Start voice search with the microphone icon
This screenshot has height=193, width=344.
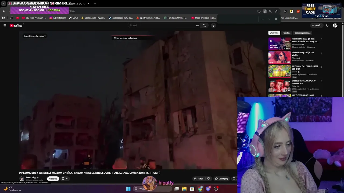pos(213,25)
